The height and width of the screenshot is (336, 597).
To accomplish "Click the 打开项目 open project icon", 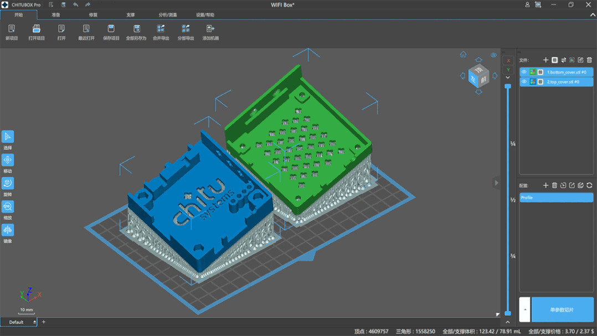I will (x=37, y=29).
